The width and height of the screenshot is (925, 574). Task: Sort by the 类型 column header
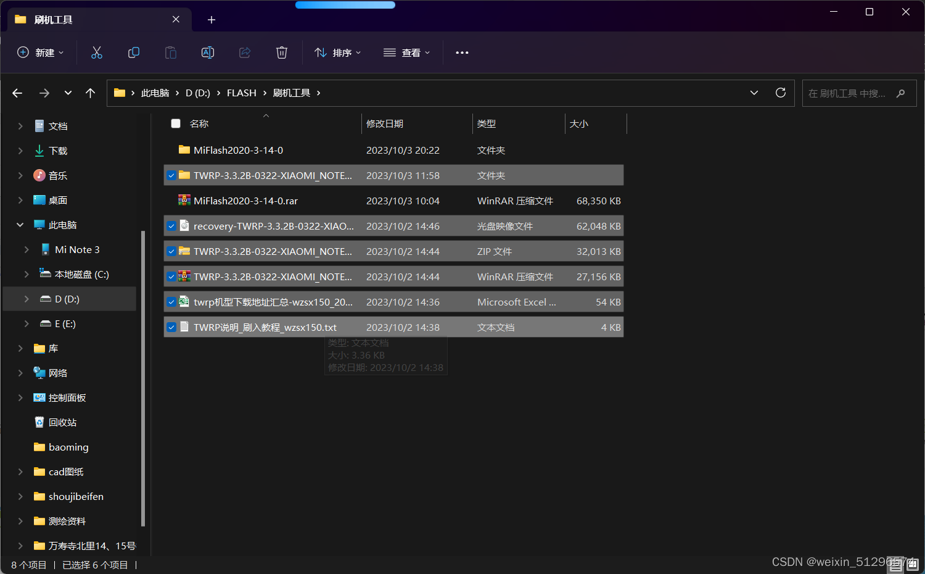click(487, 123)
